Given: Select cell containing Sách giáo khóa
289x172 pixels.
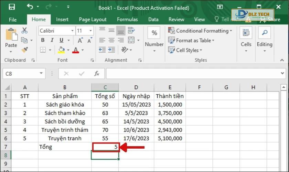Looking at the screenshot, I should click(65, 105).
